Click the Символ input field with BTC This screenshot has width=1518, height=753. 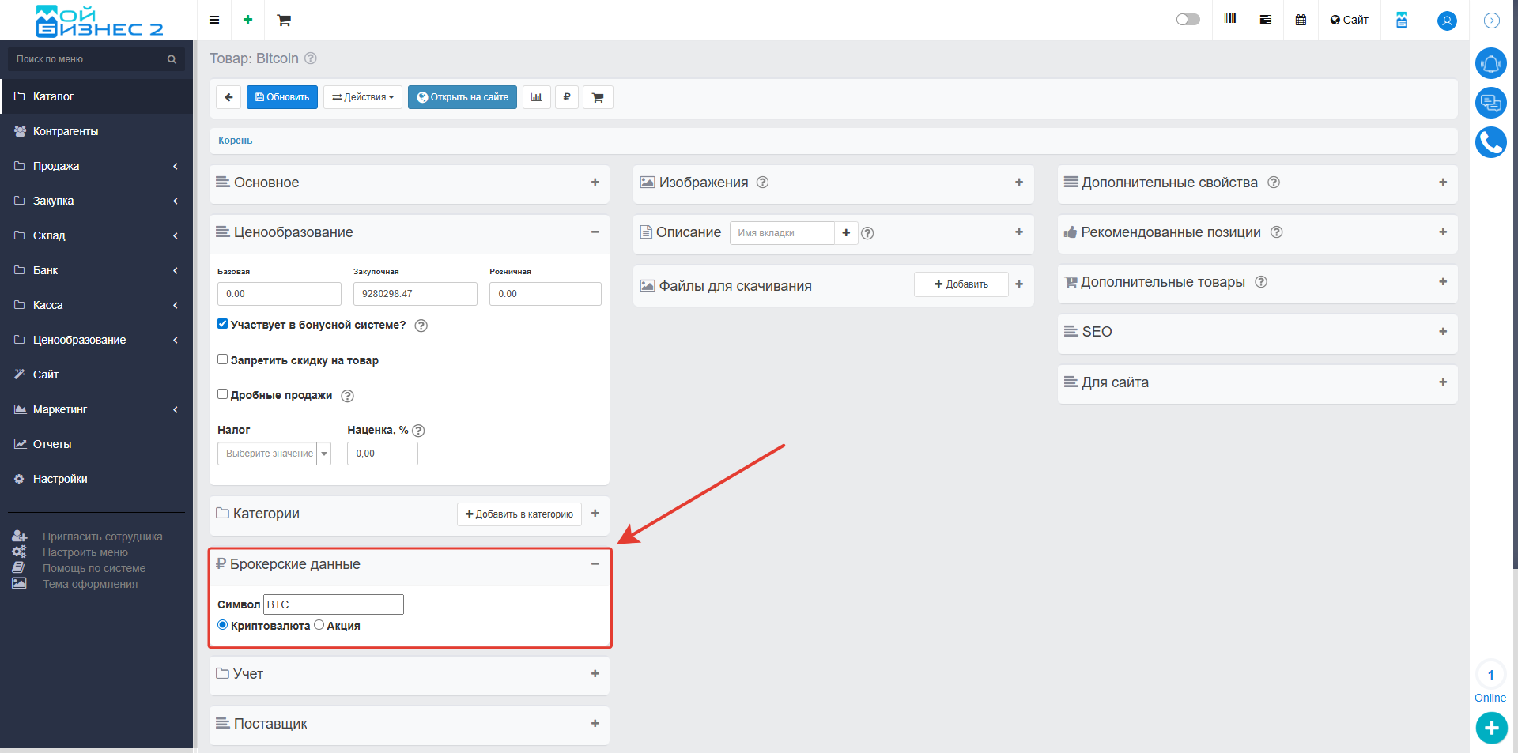(334, 604)
